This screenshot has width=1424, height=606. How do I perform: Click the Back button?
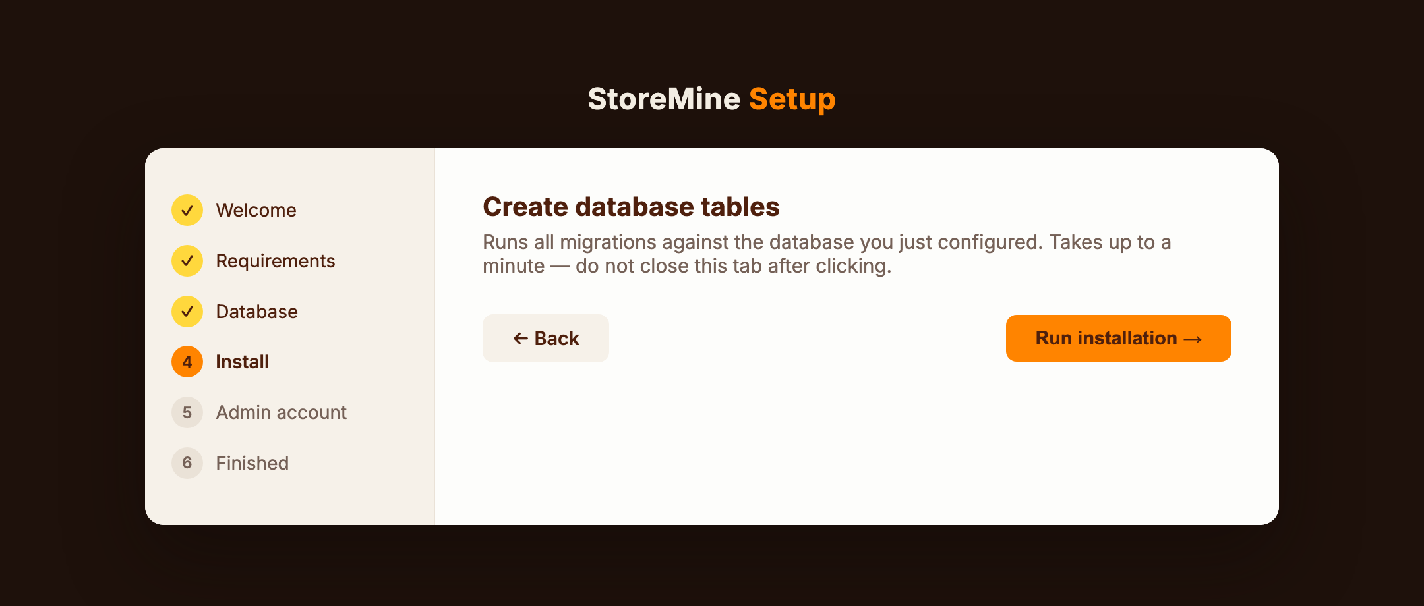546,338
